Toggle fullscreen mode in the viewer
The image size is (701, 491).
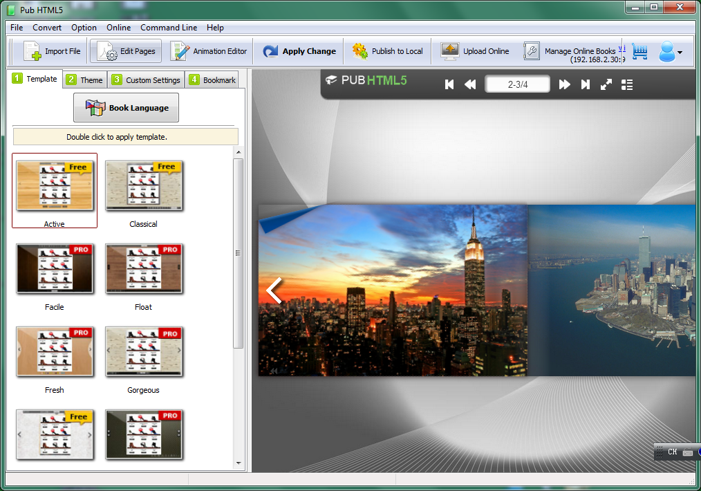tap(606, 84)
